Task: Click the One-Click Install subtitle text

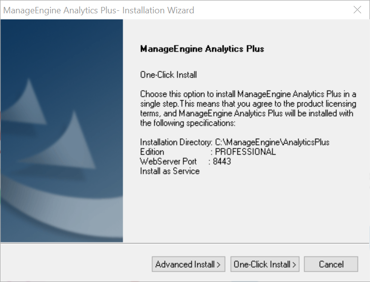Action: pyautogui.click(x=168, y=75)
